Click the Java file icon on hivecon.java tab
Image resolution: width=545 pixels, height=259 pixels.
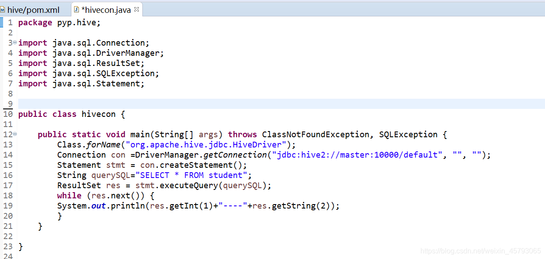point(76,9)
